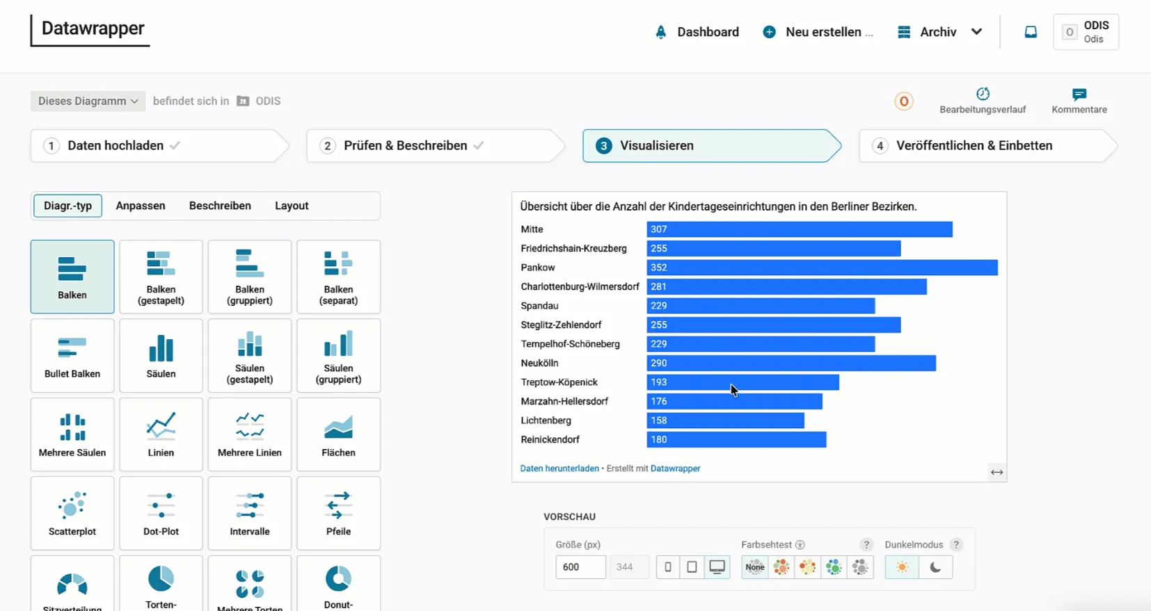Select the Linien chart type

pyautogui.click(x=161, y=434)
